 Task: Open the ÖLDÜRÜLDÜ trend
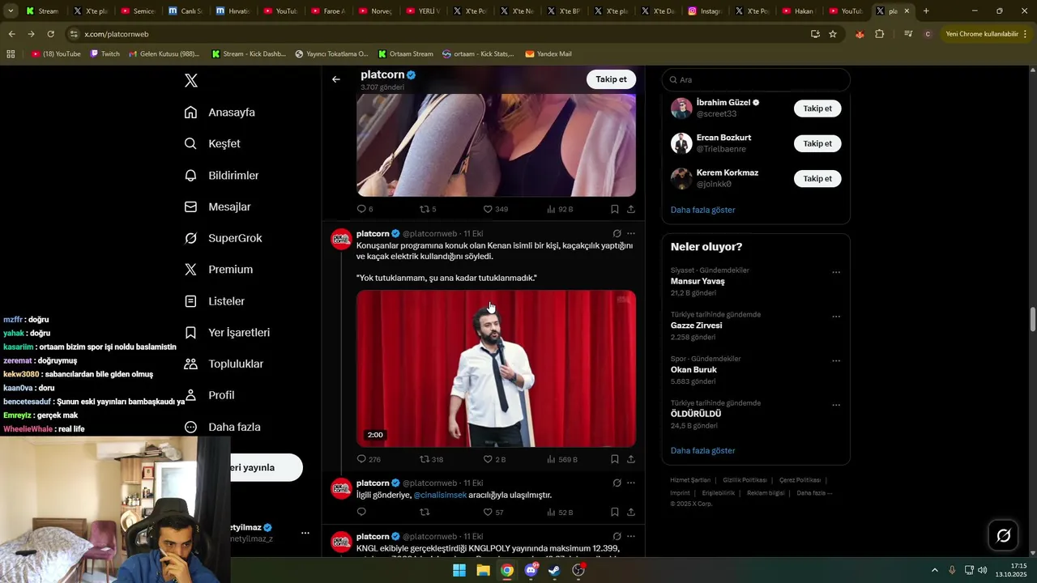(x=695, y=414)
